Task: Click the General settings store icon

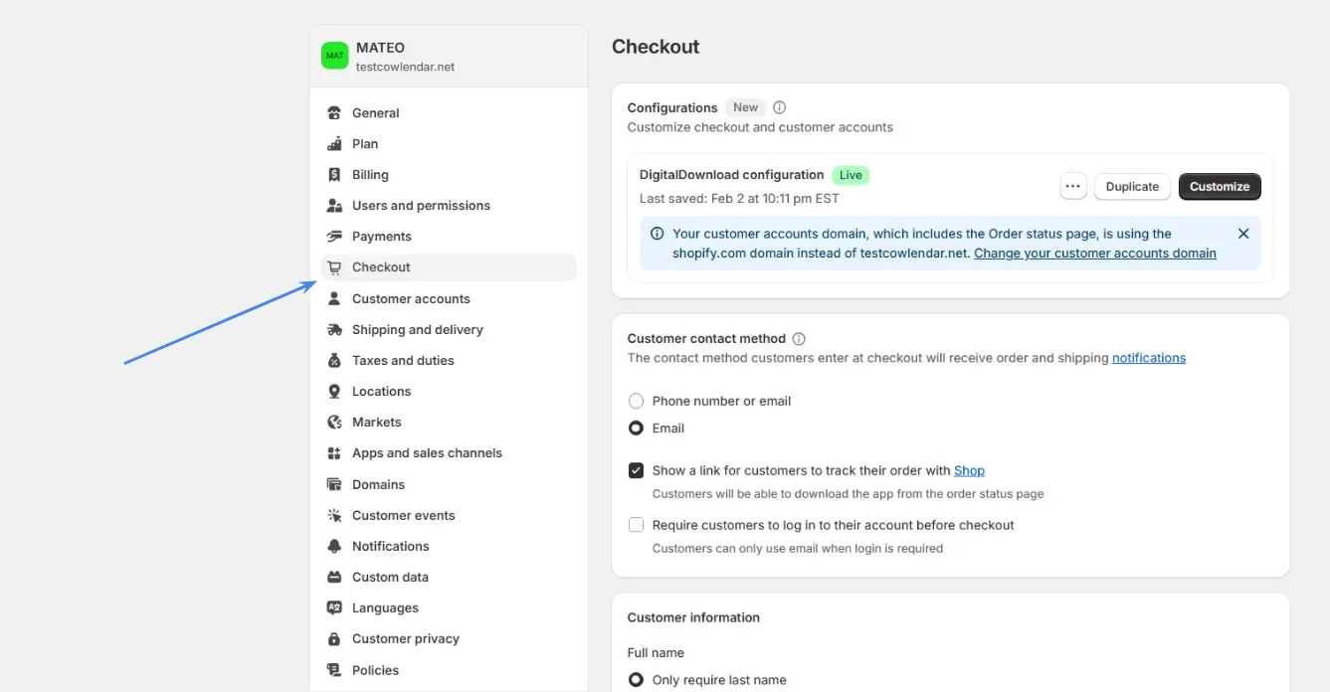Action: click(x=334, y=113)
